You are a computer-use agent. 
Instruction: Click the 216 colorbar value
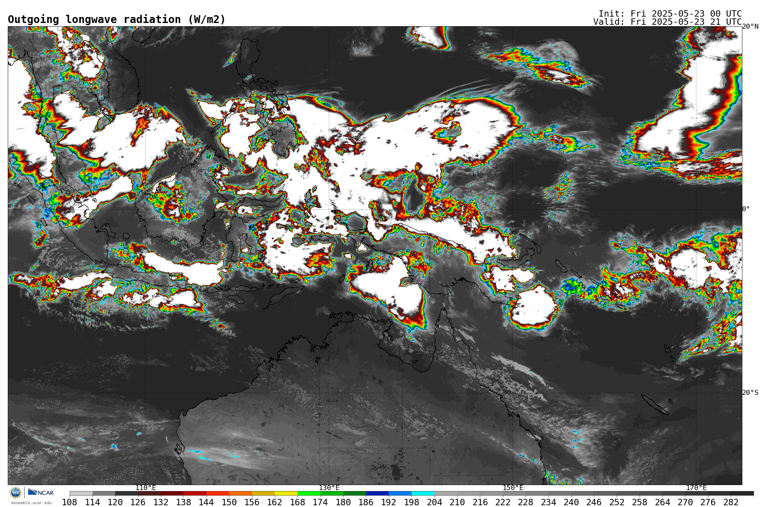pyautogui.click(x=480, y=502)
